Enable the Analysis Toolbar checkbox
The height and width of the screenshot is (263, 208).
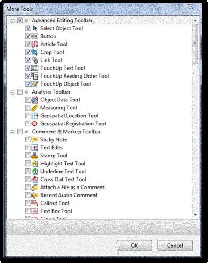20,92
